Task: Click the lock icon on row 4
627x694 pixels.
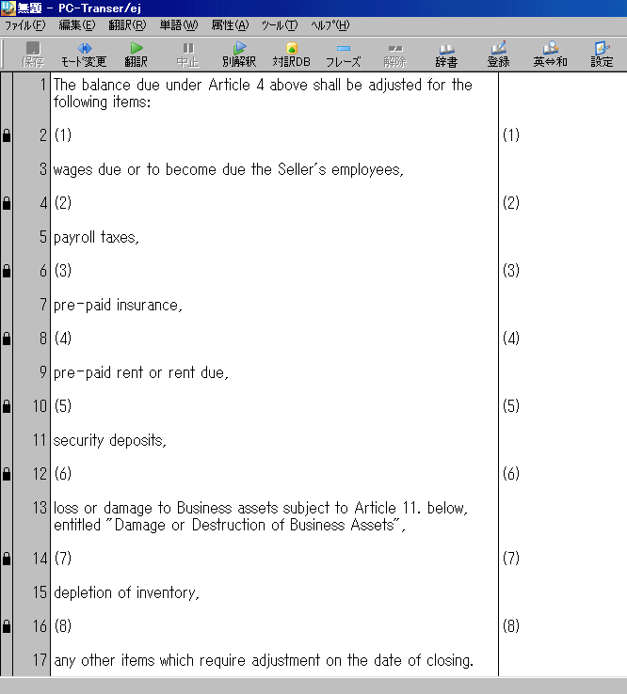Action: [7, 203]
